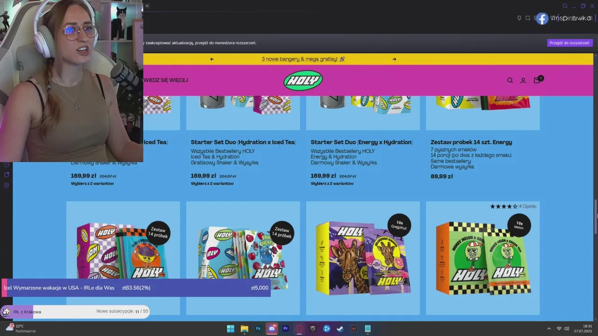Click the 89,99 zł price text
This screenshot has width=598, height=336.
[441, 176]
